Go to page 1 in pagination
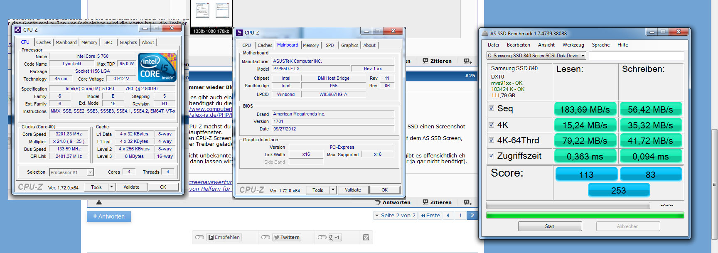The image size is (718, 253). (x=460, y=215)
